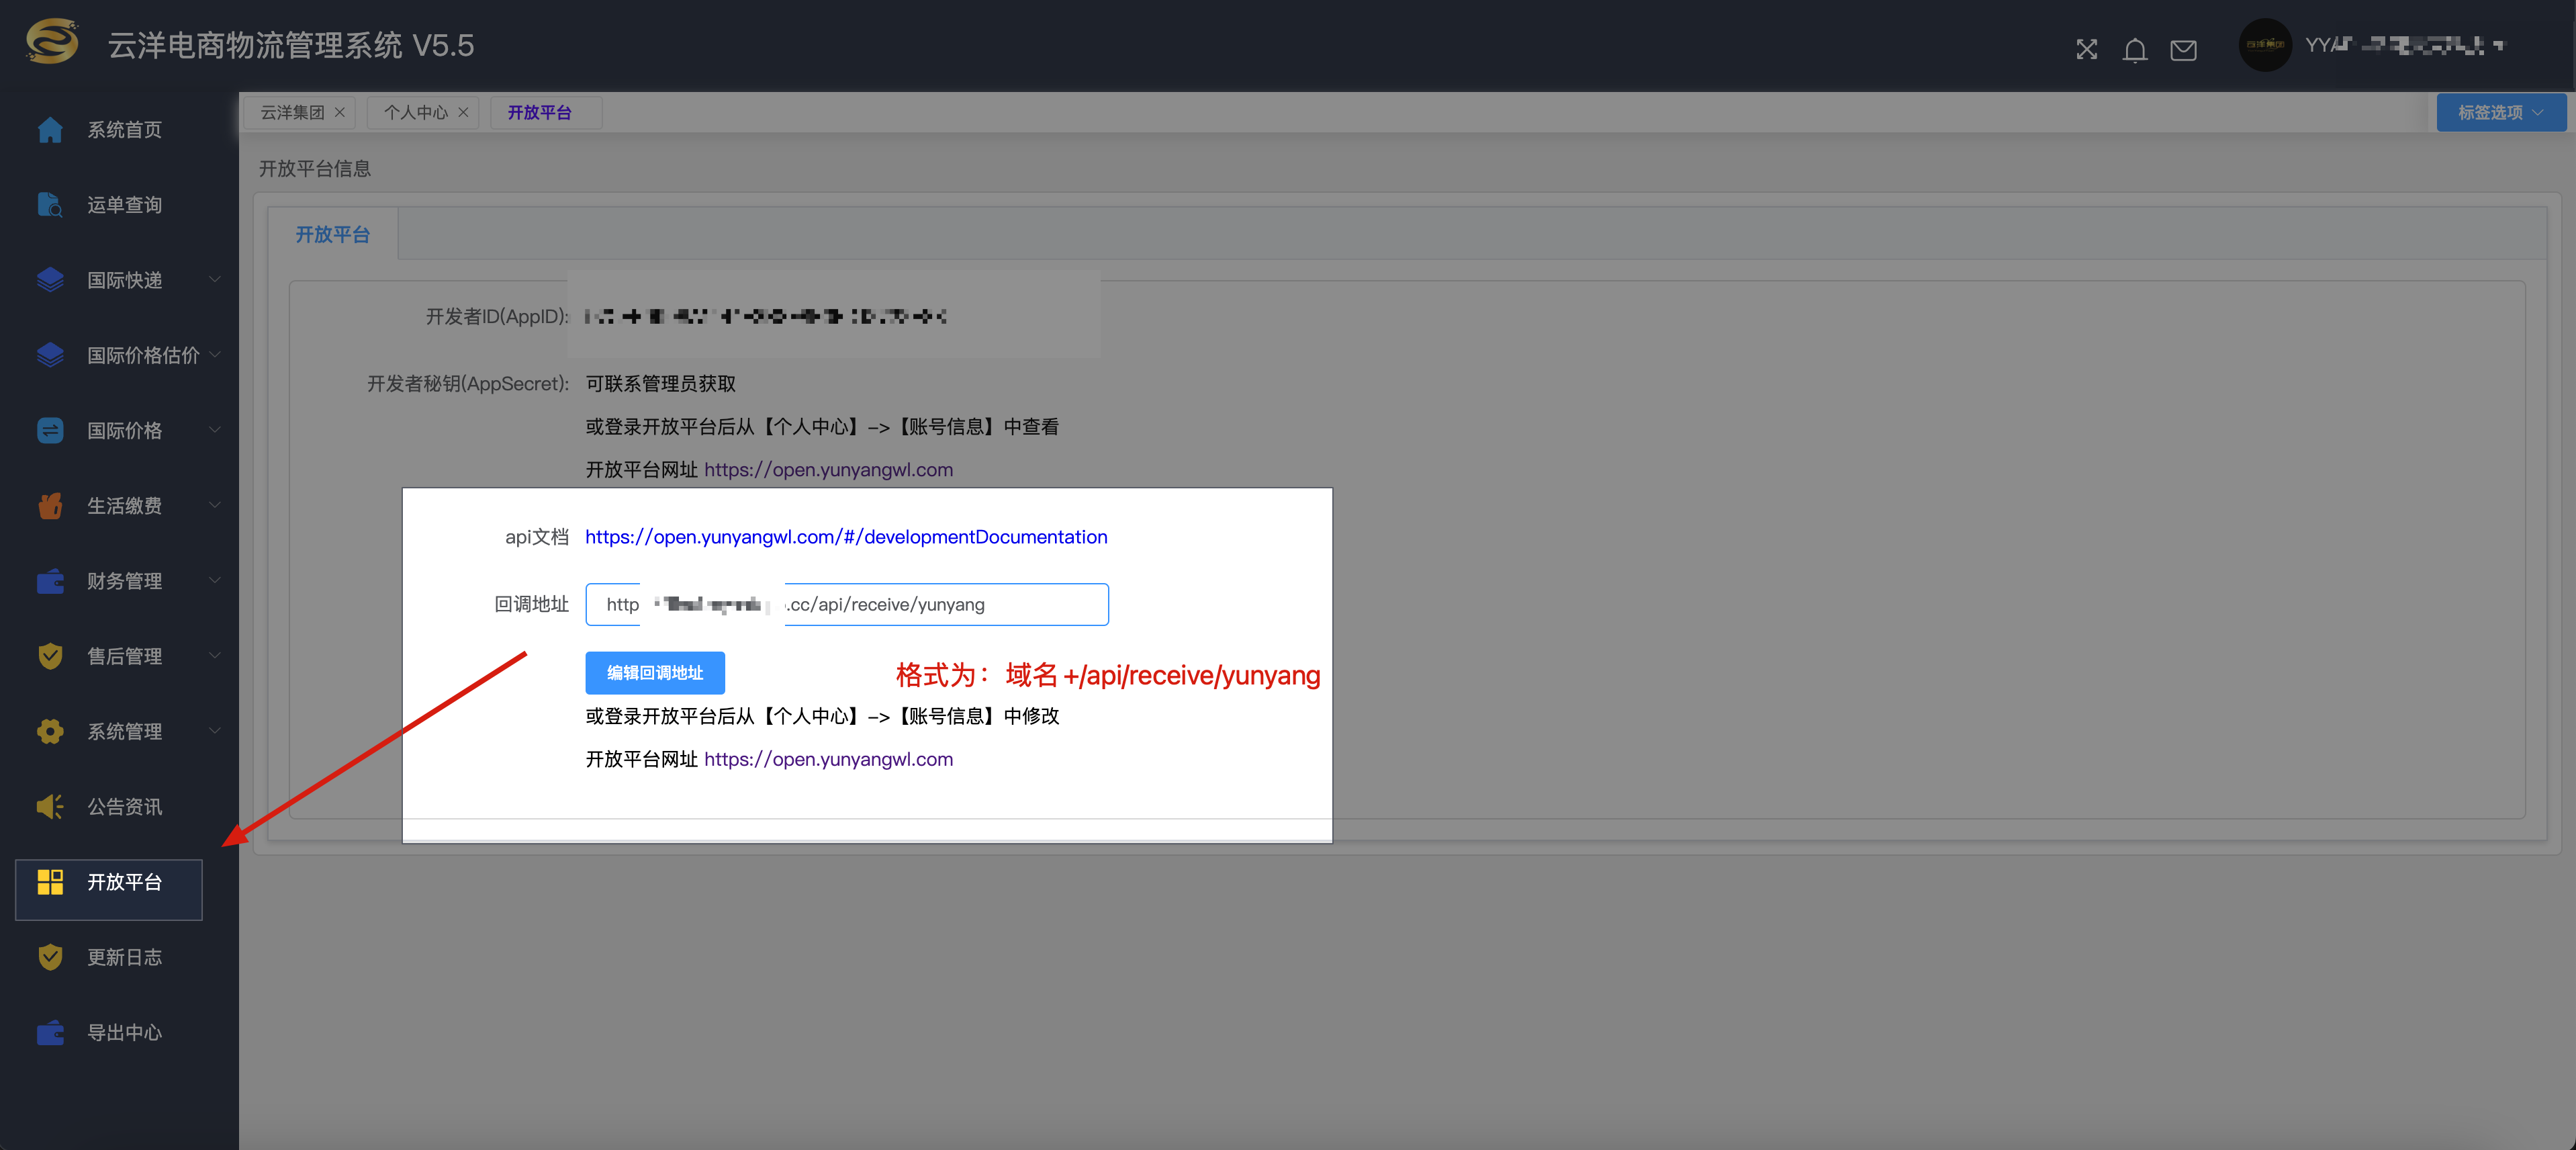Click the 导出中心 wallet icon
Image resolution: width=2576 pixels, height=1150 pixels.
pyautogui.click(x=50, y=1033)
